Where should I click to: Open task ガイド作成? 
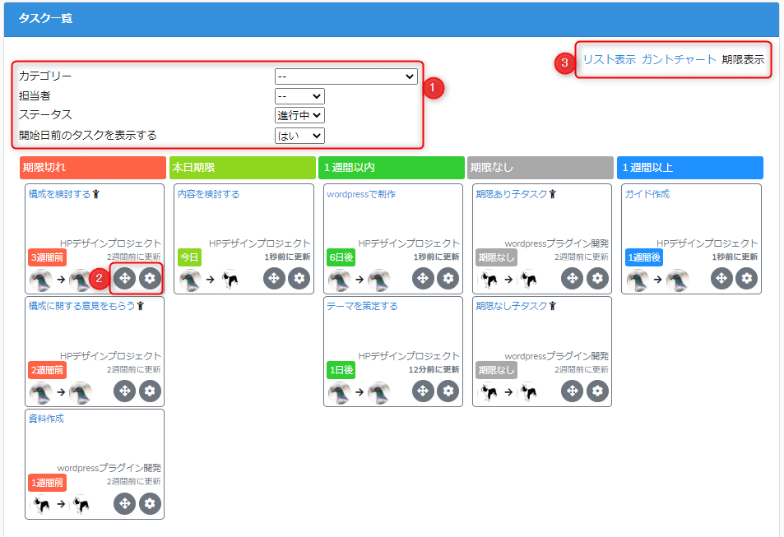tap(647, 194)
